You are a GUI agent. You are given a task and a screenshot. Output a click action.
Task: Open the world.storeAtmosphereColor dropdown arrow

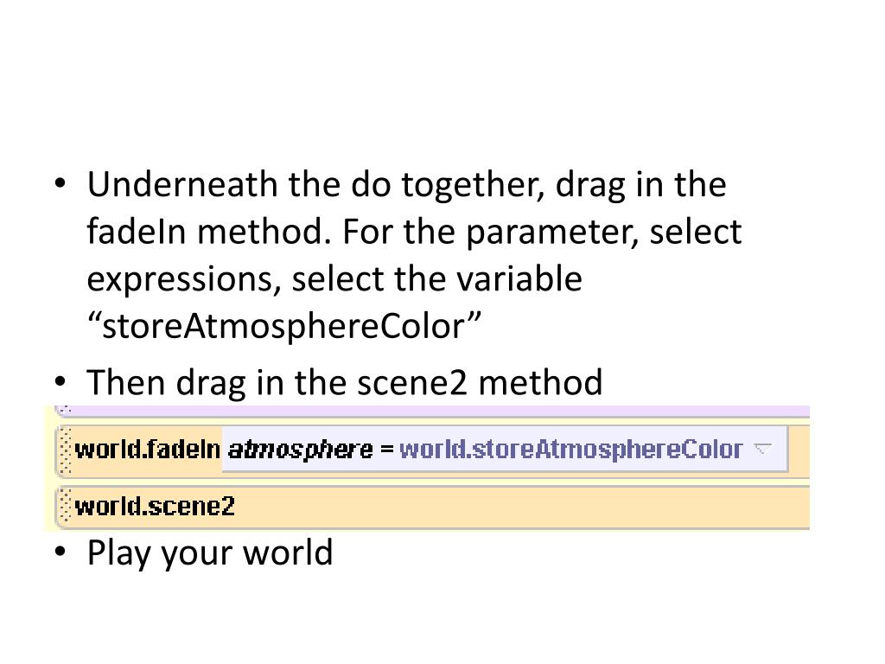pyautogui.click(x=763, y=449)
